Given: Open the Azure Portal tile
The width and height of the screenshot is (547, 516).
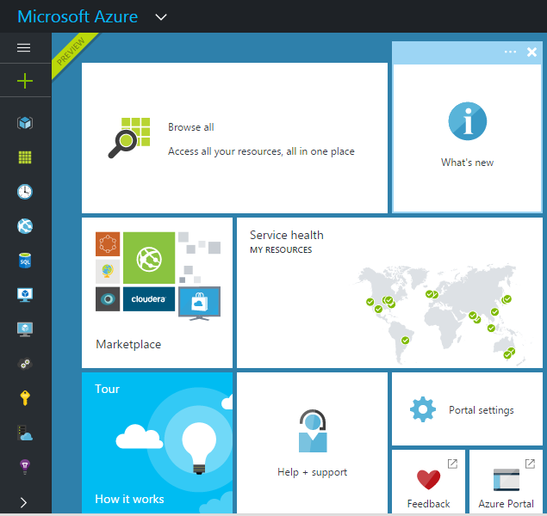Looking at the screenshot, I should tap(506, 482).
